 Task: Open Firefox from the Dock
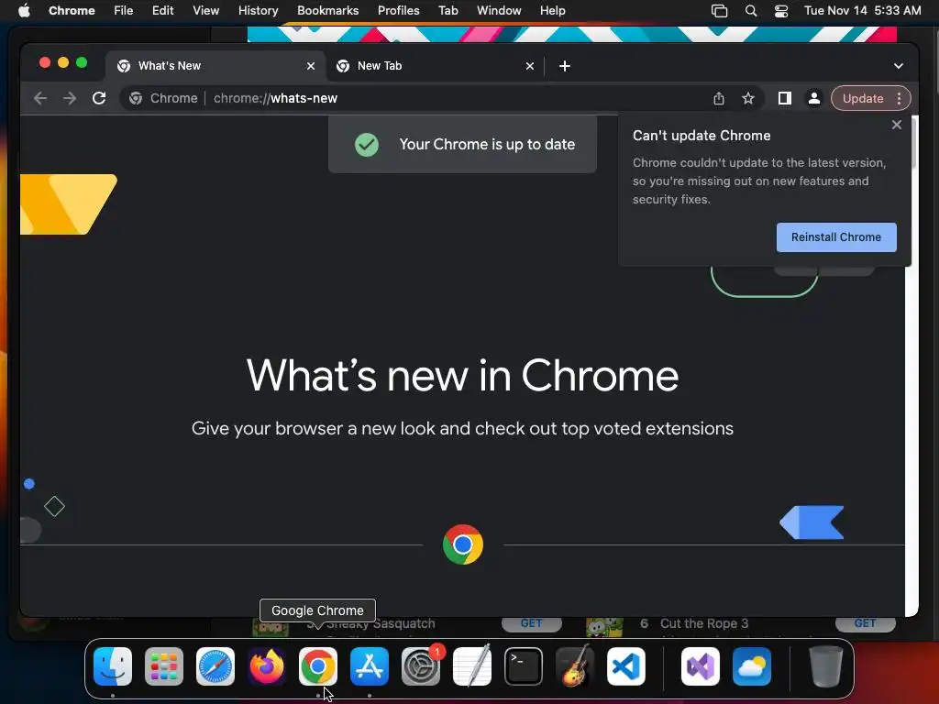point(267,666)
